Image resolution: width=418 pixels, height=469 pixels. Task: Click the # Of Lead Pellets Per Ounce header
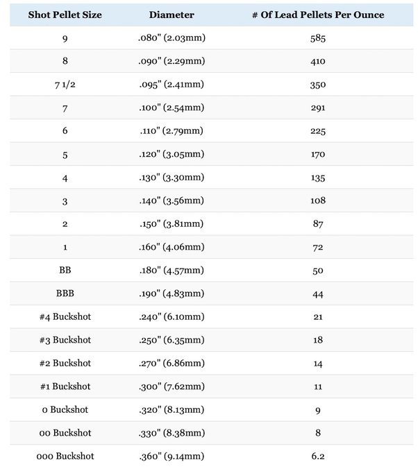coord(318,15)
